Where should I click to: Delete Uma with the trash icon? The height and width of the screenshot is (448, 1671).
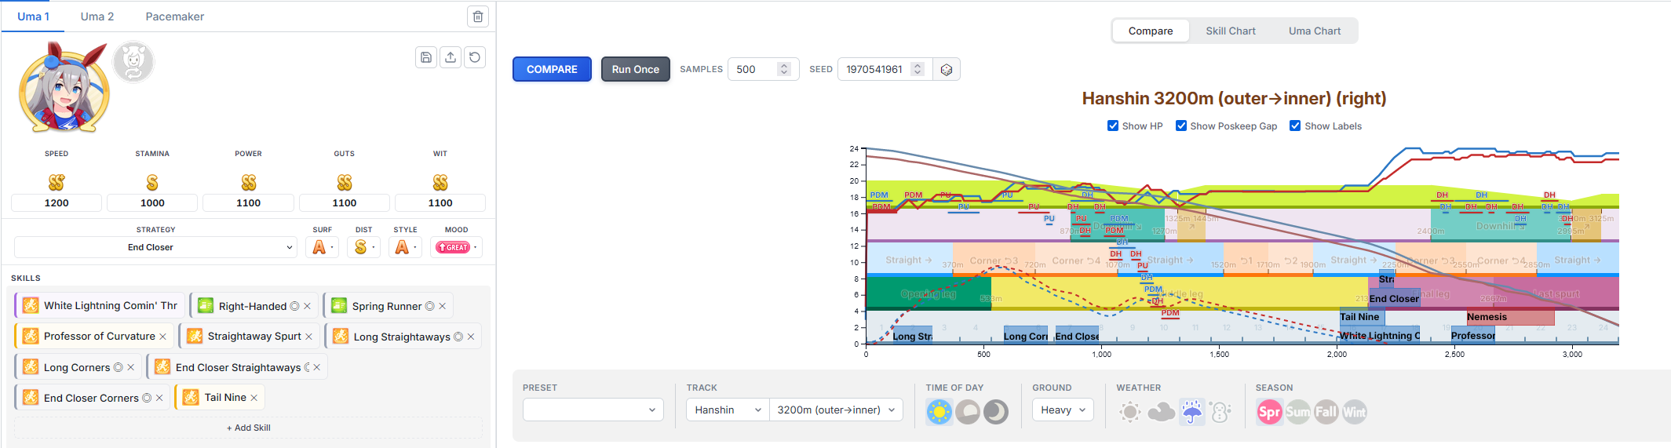(478, 16)
